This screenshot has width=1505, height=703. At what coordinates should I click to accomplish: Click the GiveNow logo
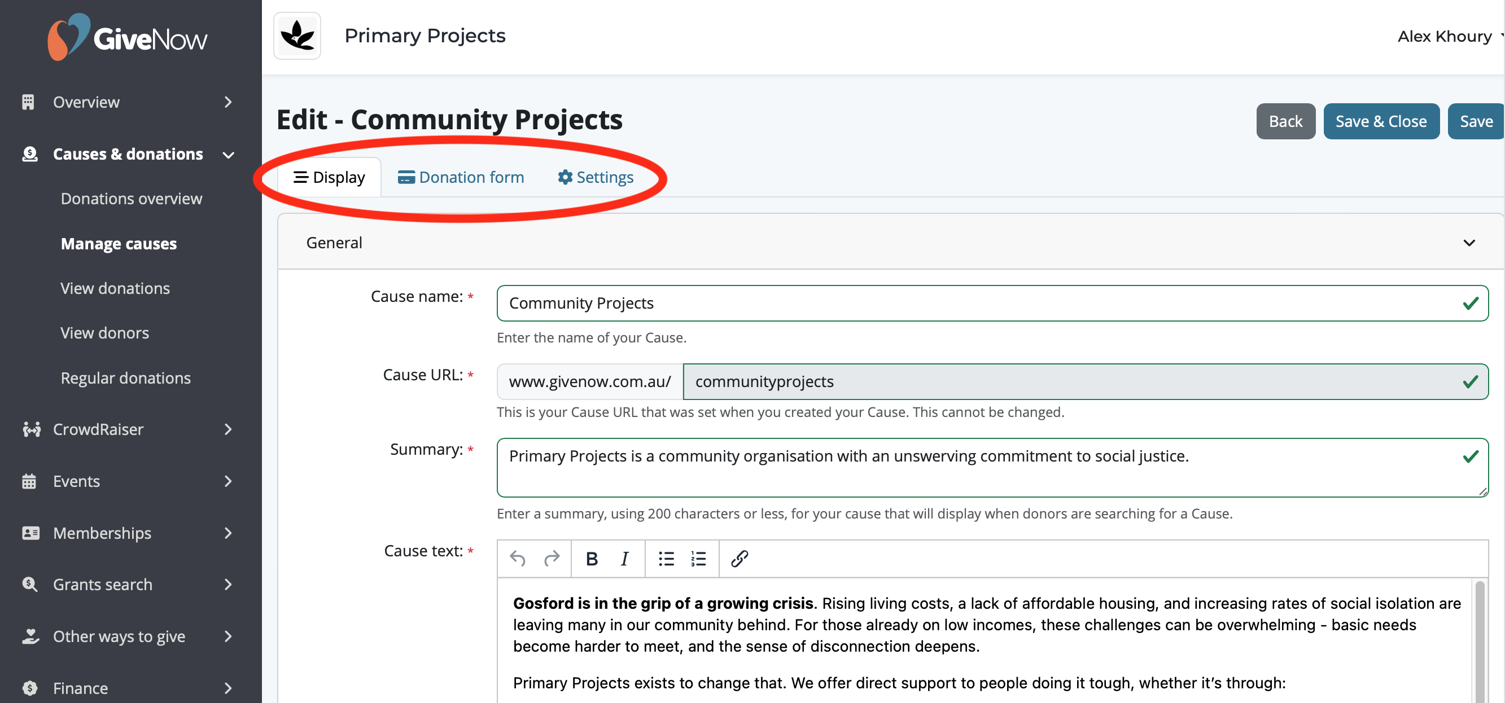coord(128,37)
